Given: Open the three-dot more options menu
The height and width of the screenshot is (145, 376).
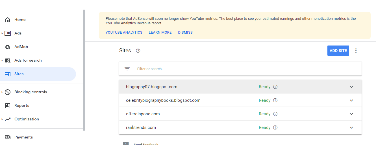Looking at the screenshot, I should click(x=356, y=51).
